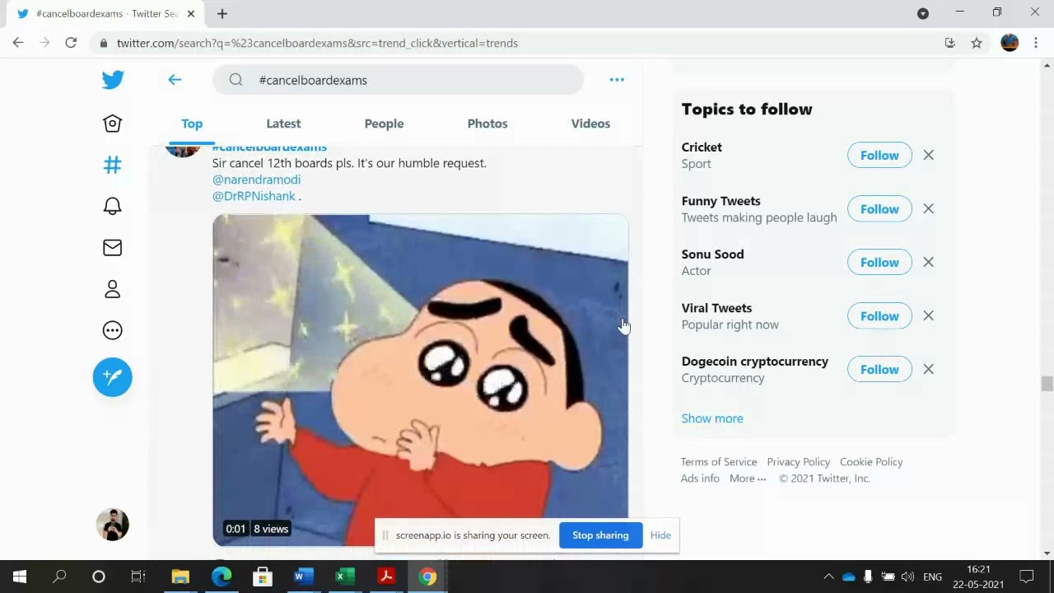Open a new browser tab

[222, 13]
